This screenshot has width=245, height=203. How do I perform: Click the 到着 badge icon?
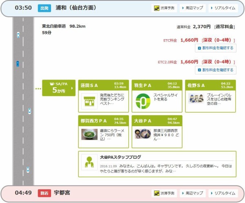45,193
